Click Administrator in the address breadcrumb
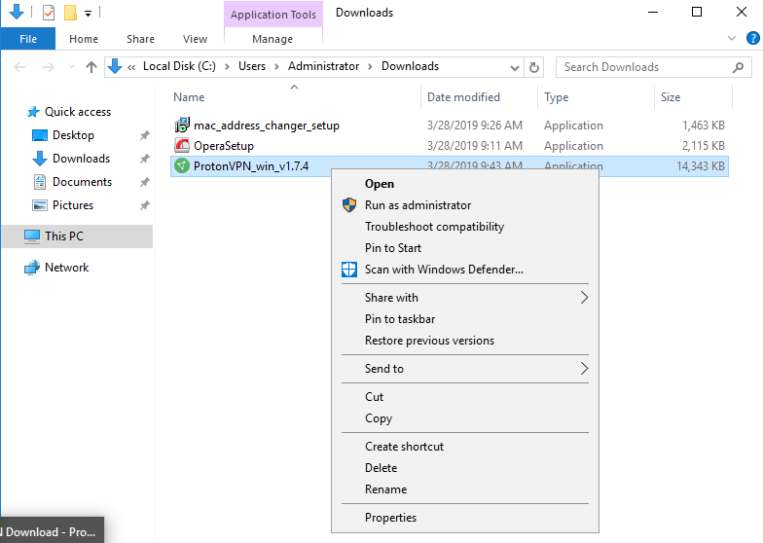 point(323,66)
